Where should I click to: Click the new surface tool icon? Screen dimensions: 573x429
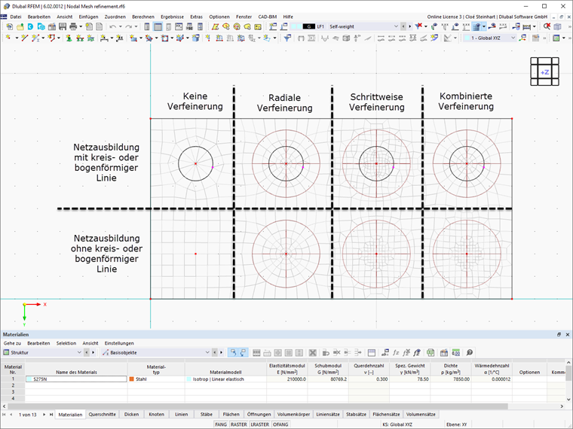pos(133,38)
